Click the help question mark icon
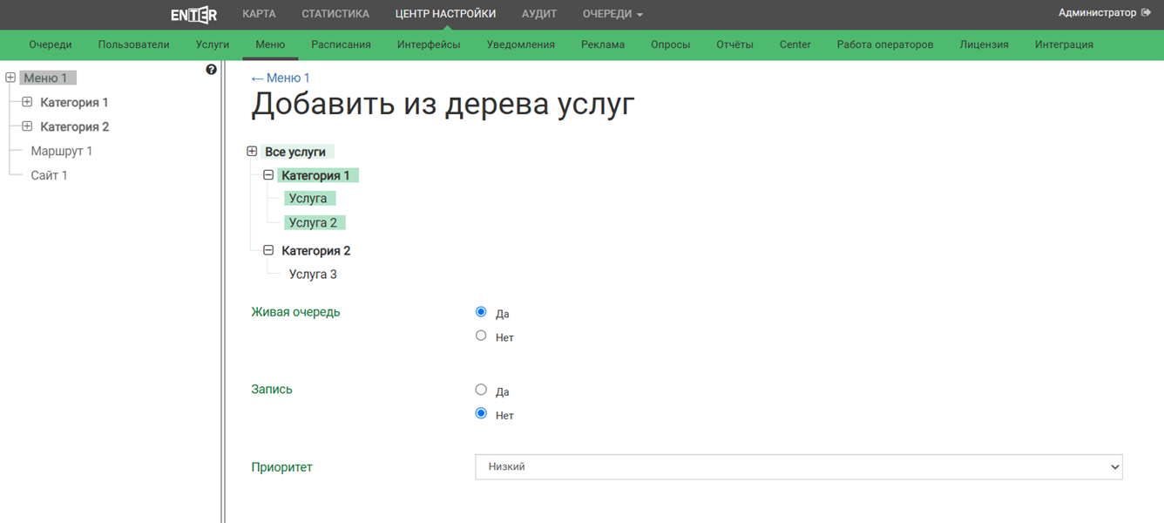This screenshot has height=523, width=1164. pyautogui.click(x=211, y=70)
